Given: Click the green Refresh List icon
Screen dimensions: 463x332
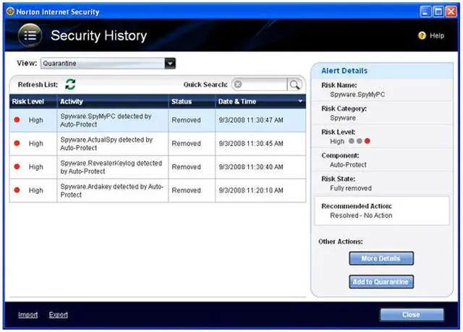Looking at the screenshot, I should [70, 85].
